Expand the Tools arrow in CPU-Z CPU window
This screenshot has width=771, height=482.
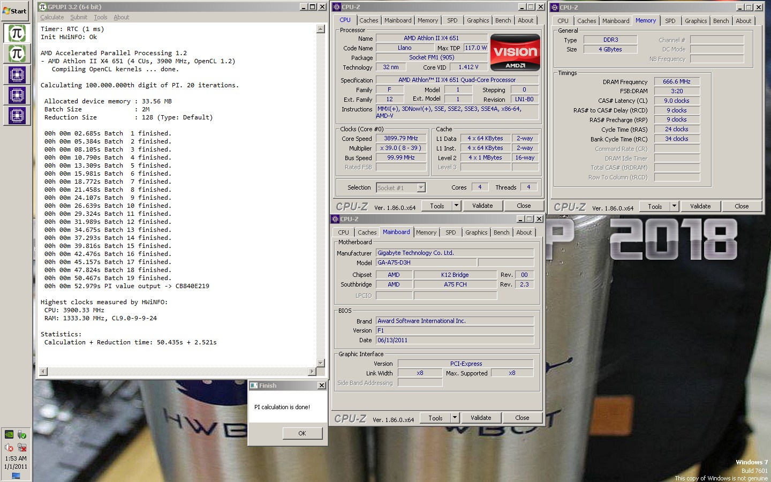pyautogui.click(x=456, y=206)
